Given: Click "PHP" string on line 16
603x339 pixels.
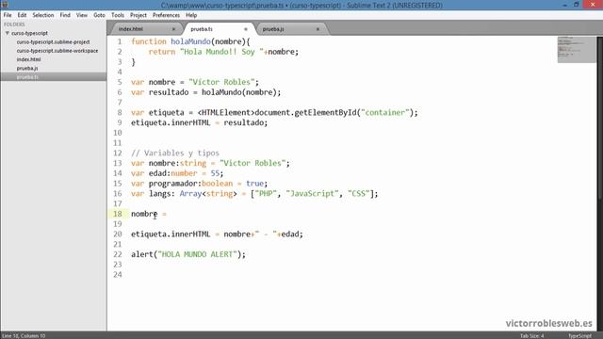Looking at the screenshot, I should (266, 193).
